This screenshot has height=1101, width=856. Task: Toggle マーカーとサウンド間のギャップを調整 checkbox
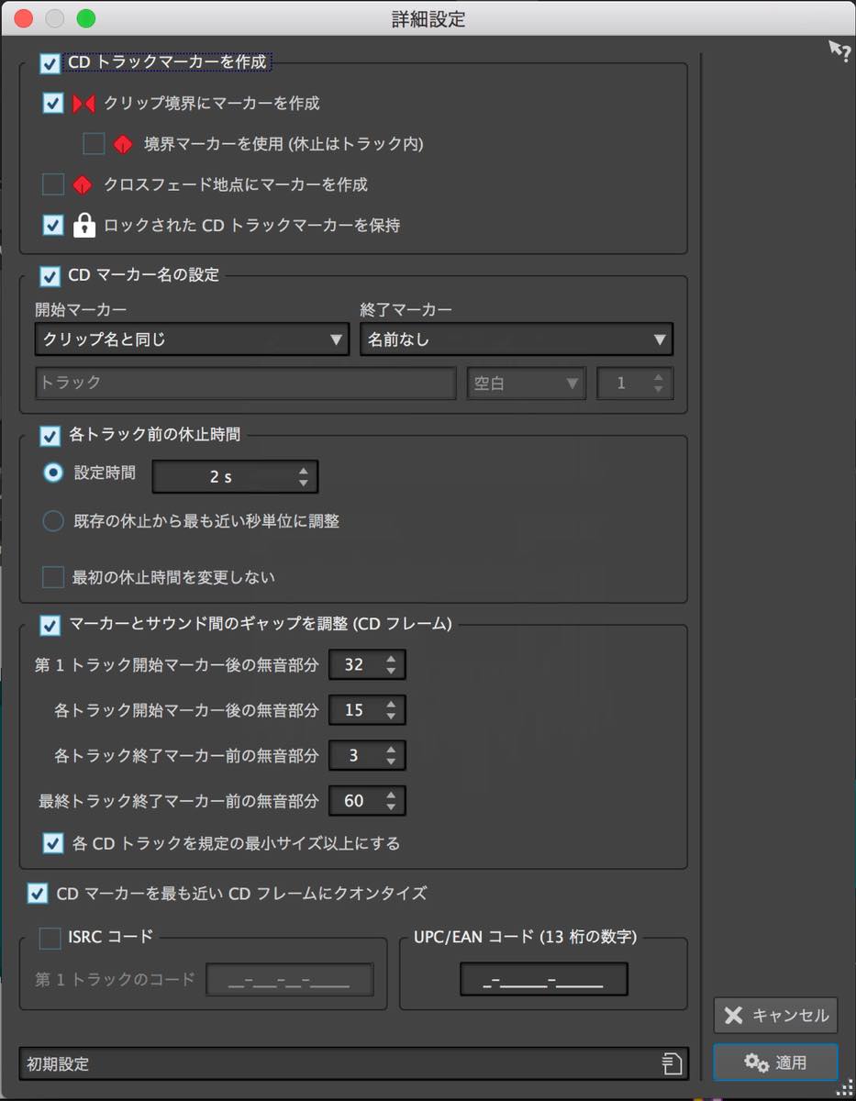pos(50,625)
